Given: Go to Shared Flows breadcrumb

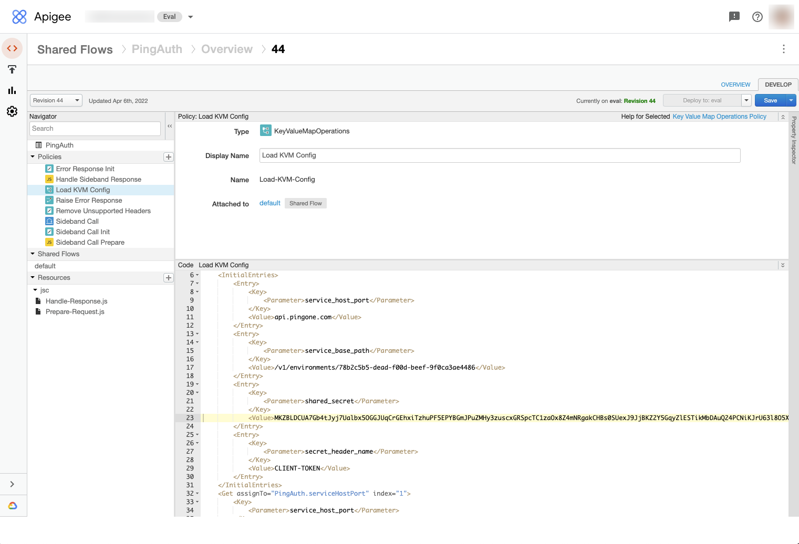Looking at the screenshot, I should click(75, 49).
